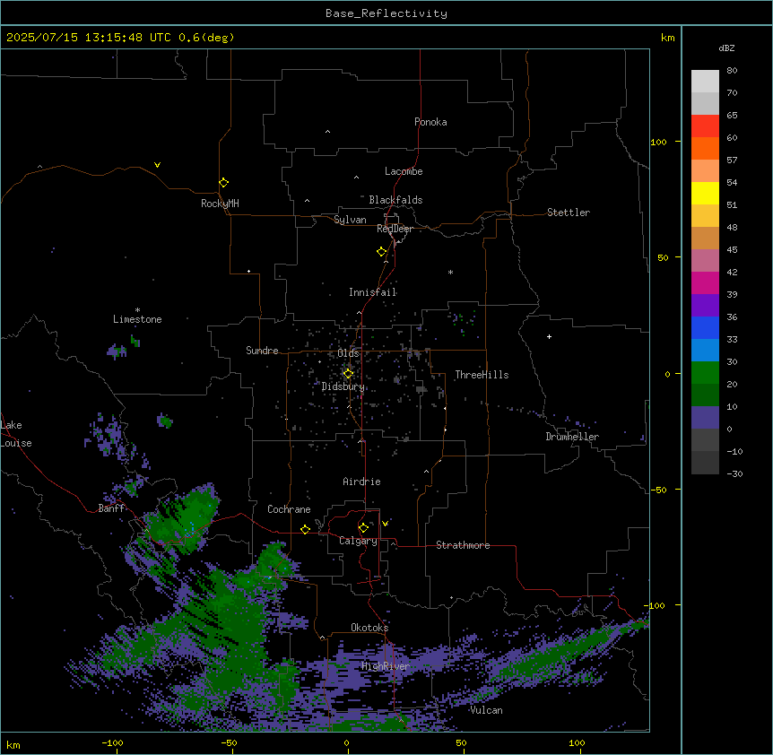Click the yellow diamond marker below RedDeer

pos(382,251)
